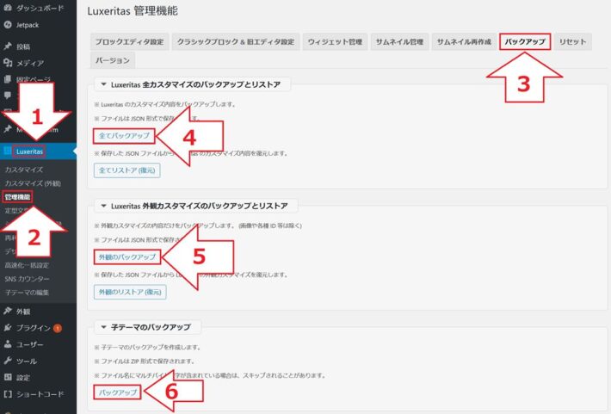Open カスタマイズ (外観) submenu item
The height and width of the screenshot is (414, 611).
(x=33, y=183)
